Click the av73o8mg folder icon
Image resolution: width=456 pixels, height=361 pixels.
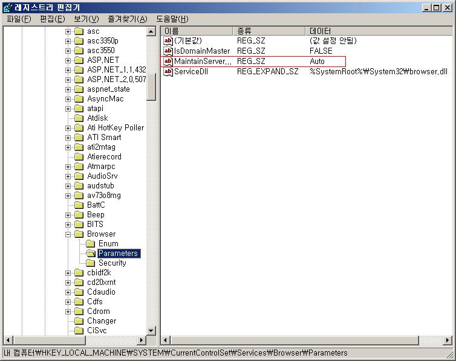[x=79, y=196]
